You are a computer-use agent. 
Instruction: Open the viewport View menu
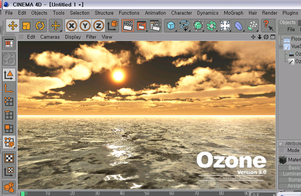tap(107, 37)
